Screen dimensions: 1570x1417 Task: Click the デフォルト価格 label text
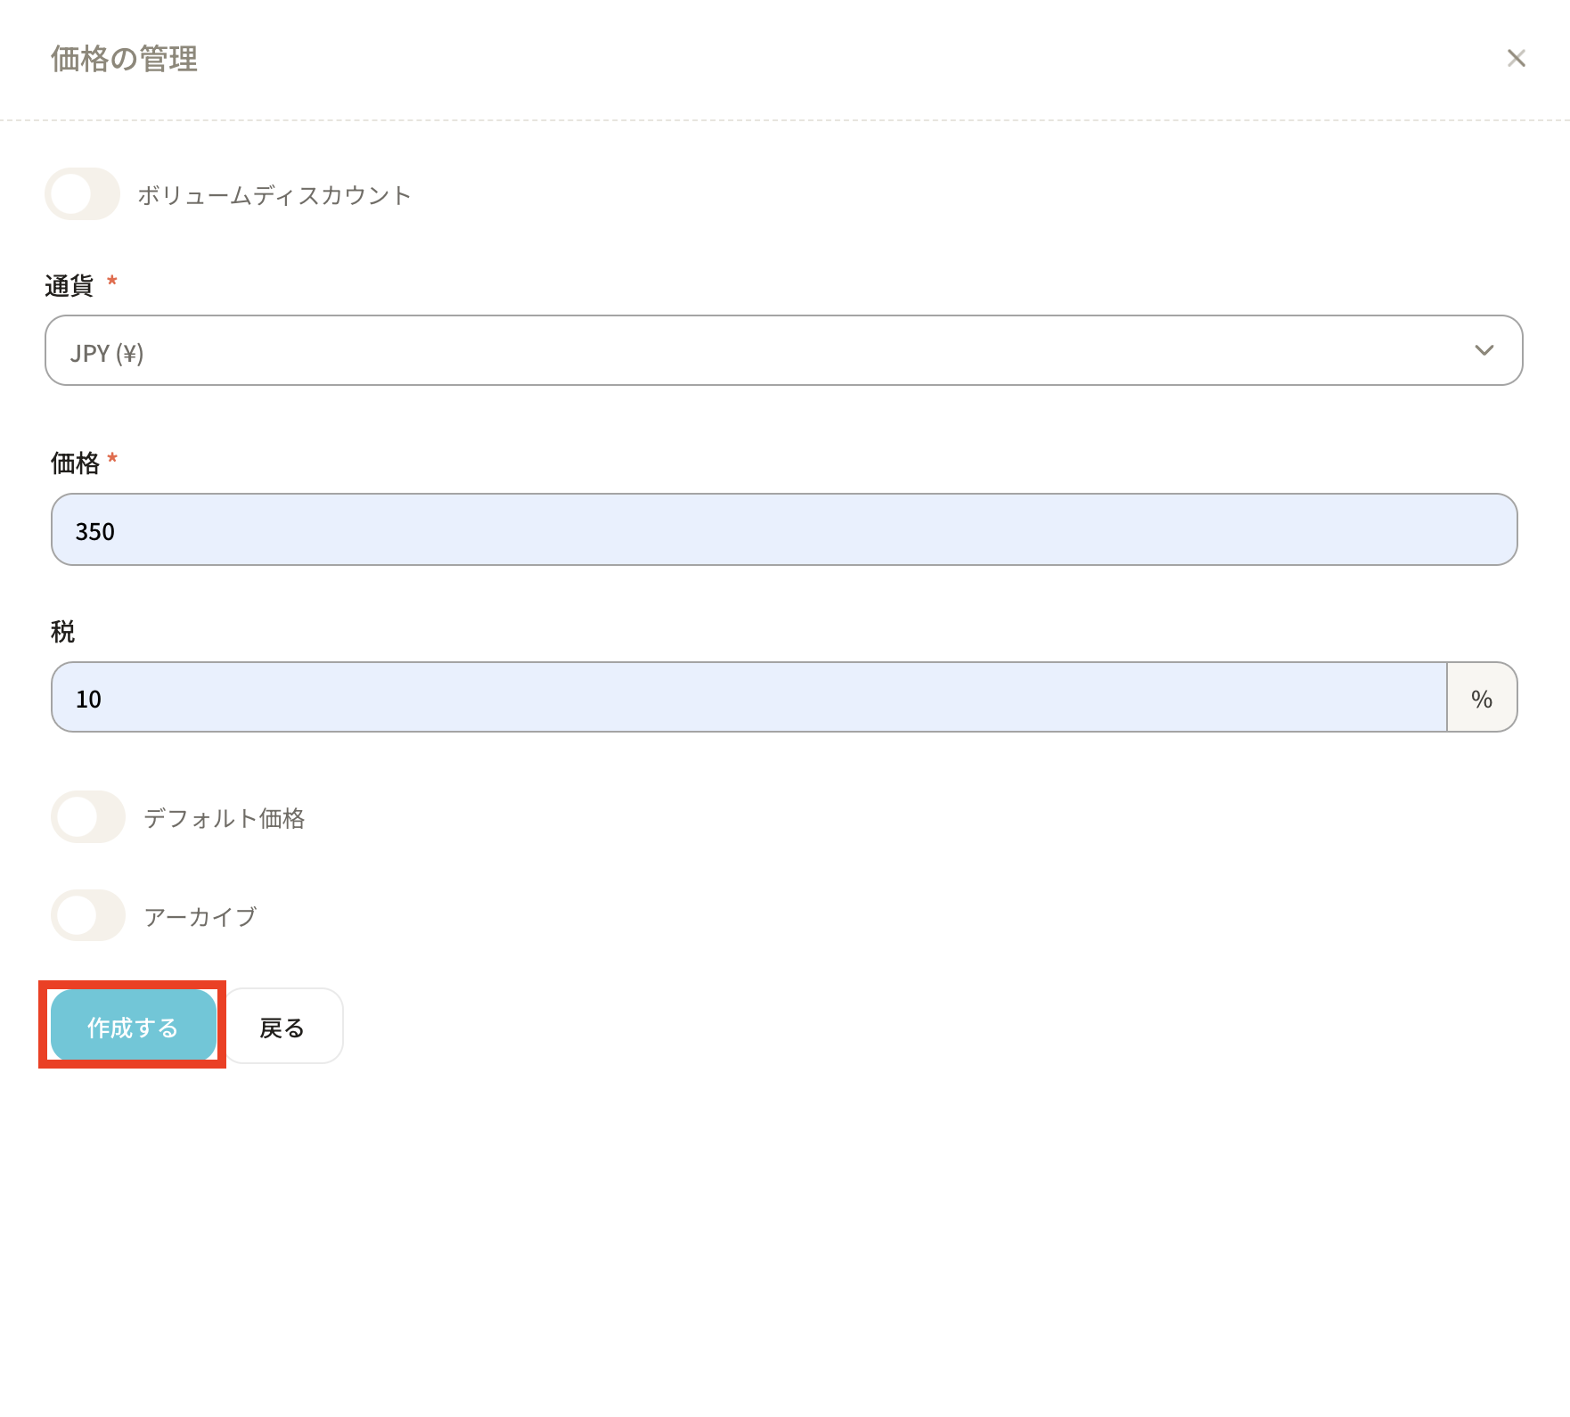(x=225, y=818)
